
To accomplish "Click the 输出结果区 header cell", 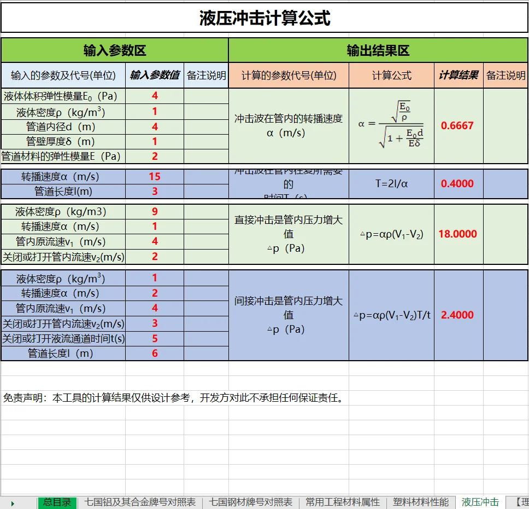I will [x=378, y=50].
